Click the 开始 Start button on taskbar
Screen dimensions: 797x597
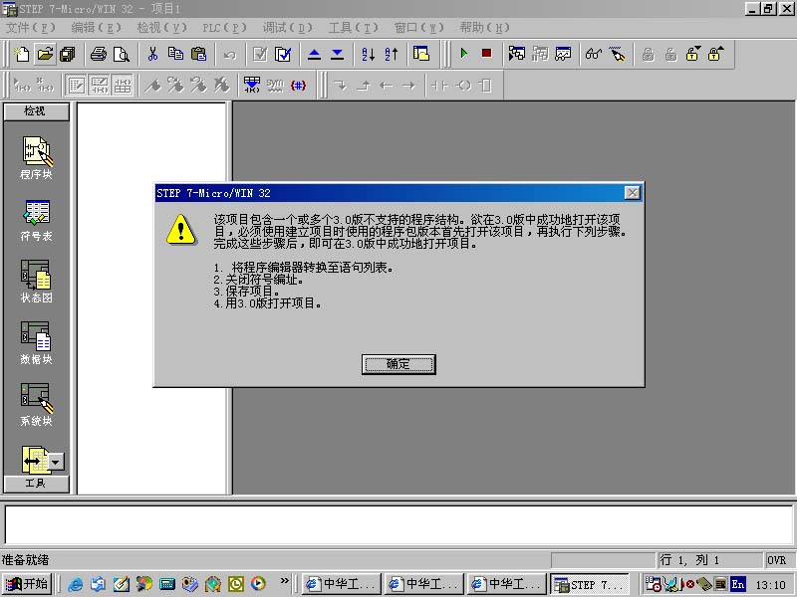[x=28, y=584]
